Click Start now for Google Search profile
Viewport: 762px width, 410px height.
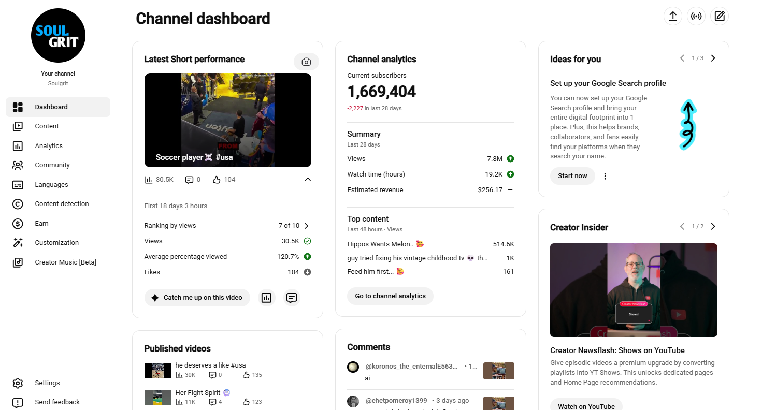pyautogui.click(x=572, y=176)
